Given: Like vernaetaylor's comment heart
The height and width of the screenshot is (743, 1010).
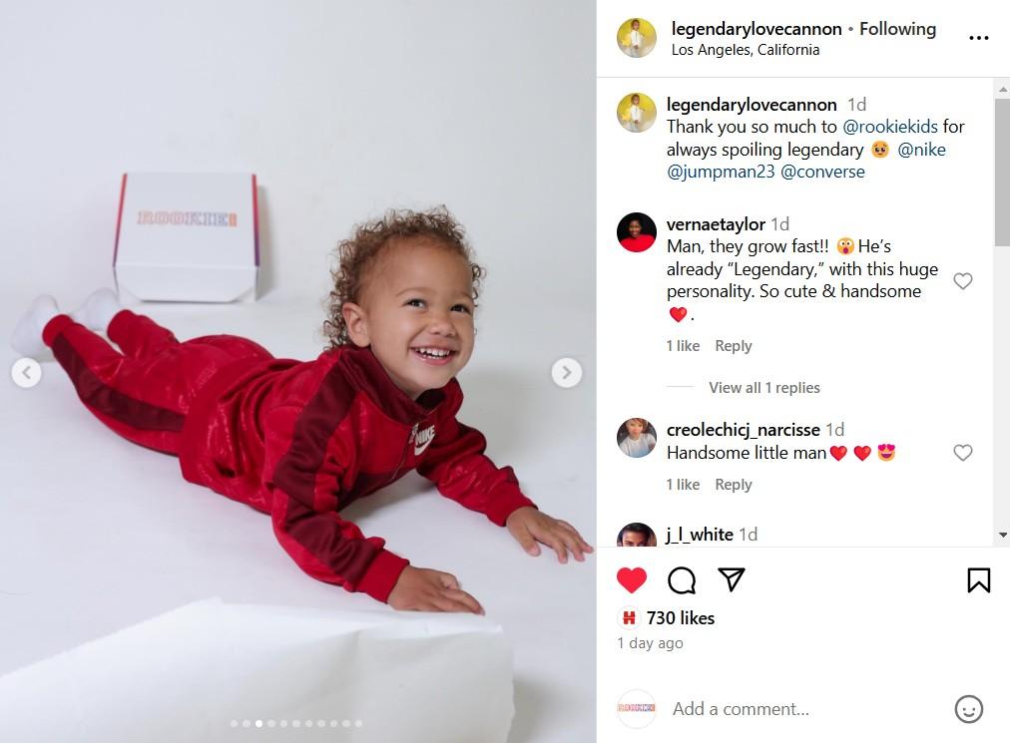Looking at the screenshot, I should pos(962,280).
